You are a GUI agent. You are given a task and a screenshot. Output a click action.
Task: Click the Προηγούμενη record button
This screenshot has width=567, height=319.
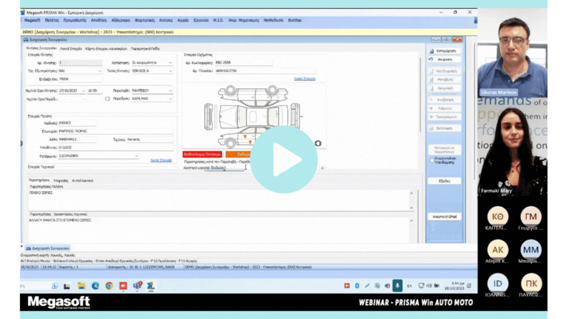click(444, 117)
